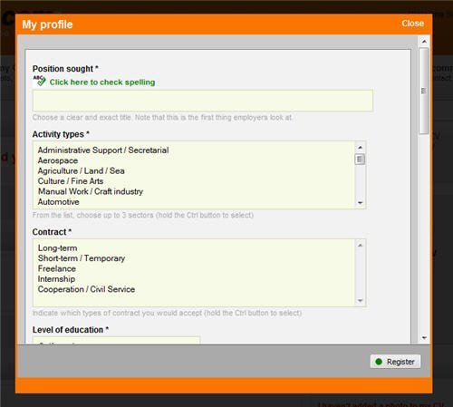453x407 pixels.
Task: Click the Activity types list scroll down arrow
Action: 360,202
